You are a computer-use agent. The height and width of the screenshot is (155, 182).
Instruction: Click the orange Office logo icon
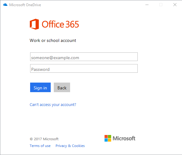point(34,24)
